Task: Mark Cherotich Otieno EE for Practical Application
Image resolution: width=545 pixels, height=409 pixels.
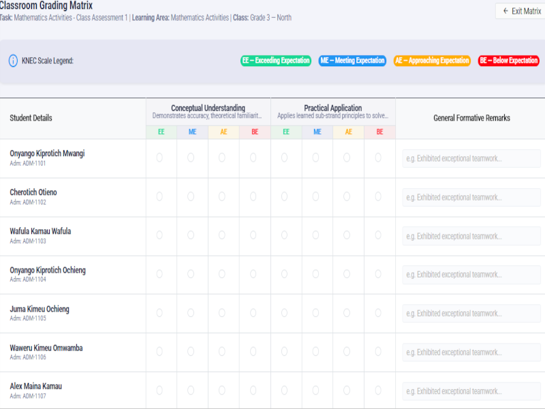Action: [284, 196]
